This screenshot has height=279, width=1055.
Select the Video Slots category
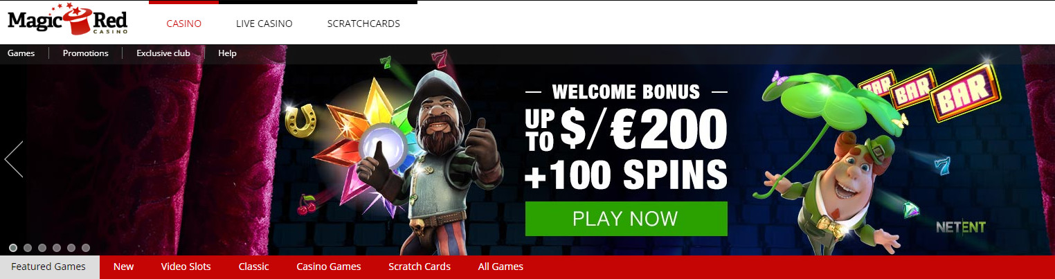(x=186, y=267)
